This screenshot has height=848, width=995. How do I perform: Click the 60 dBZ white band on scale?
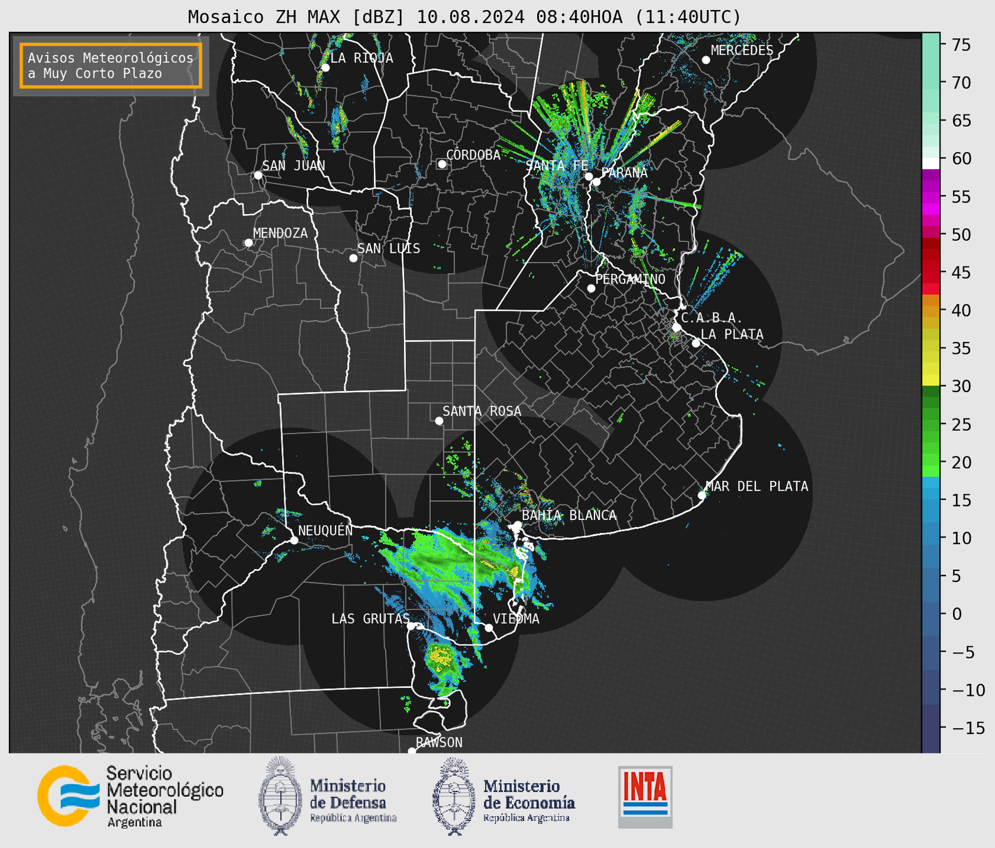[x=931, y=163]
